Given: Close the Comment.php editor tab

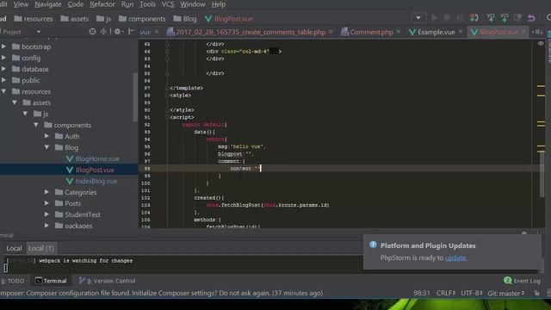Looking at the screenshot, I should point(399,32).
